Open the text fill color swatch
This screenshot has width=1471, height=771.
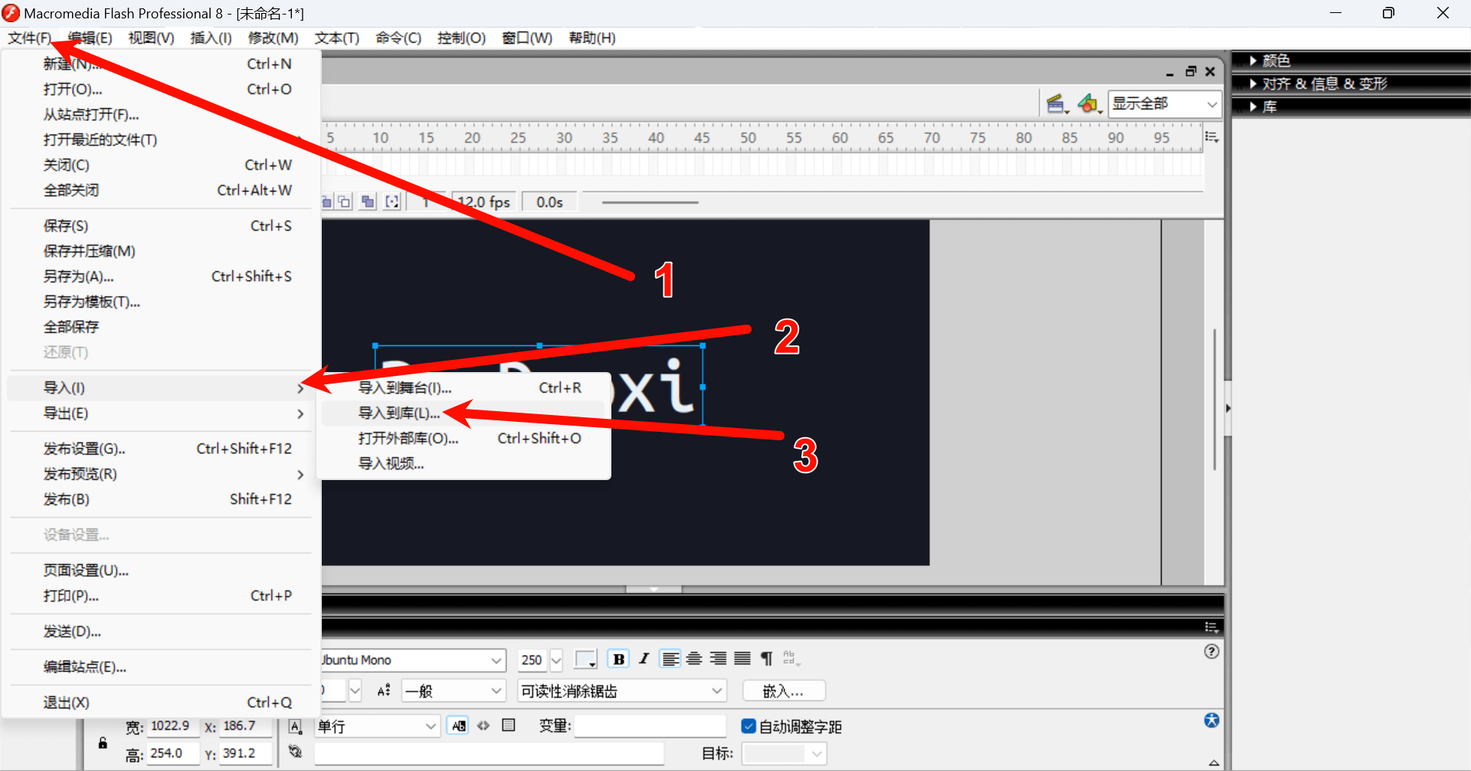coord(585,659)
